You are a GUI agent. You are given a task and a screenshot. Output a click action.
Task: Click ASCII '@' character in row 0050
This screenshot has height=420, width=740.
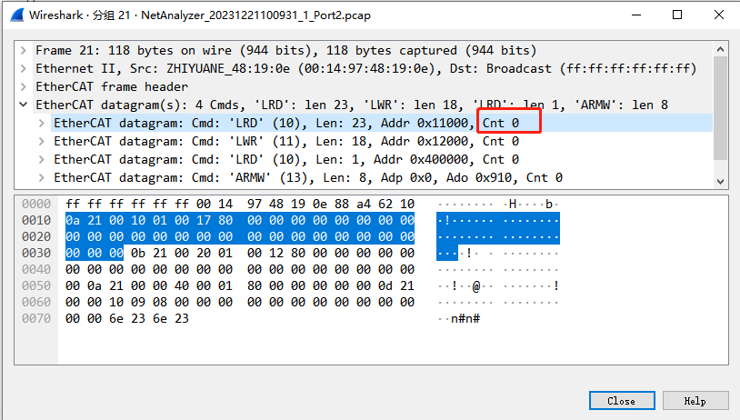coord(476,286)
